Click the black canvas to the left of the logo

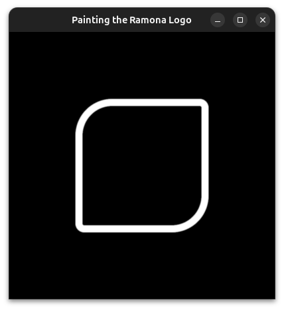(42, 166)
